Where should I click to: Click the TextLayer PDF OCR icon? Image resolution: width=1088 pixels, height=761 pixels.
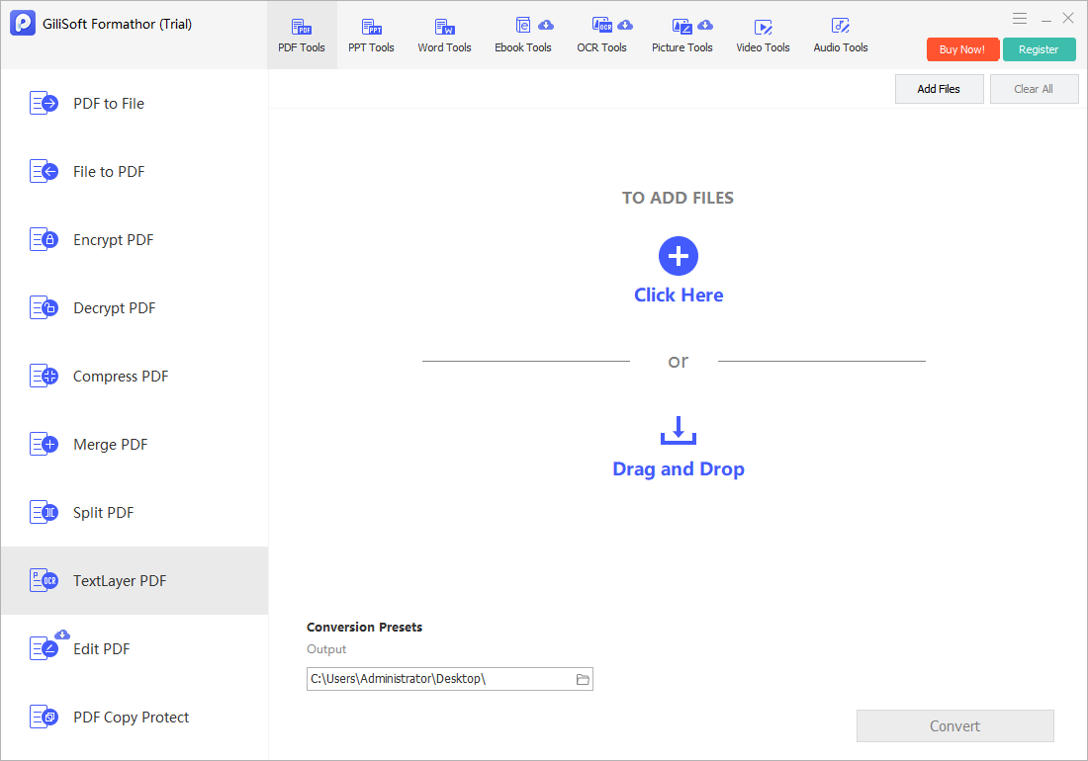[x=44, y=581]
